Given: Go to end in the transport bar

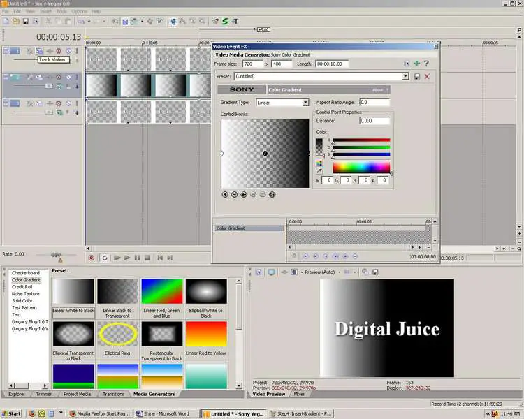Looking at the screenshot, I should [170, 258].
